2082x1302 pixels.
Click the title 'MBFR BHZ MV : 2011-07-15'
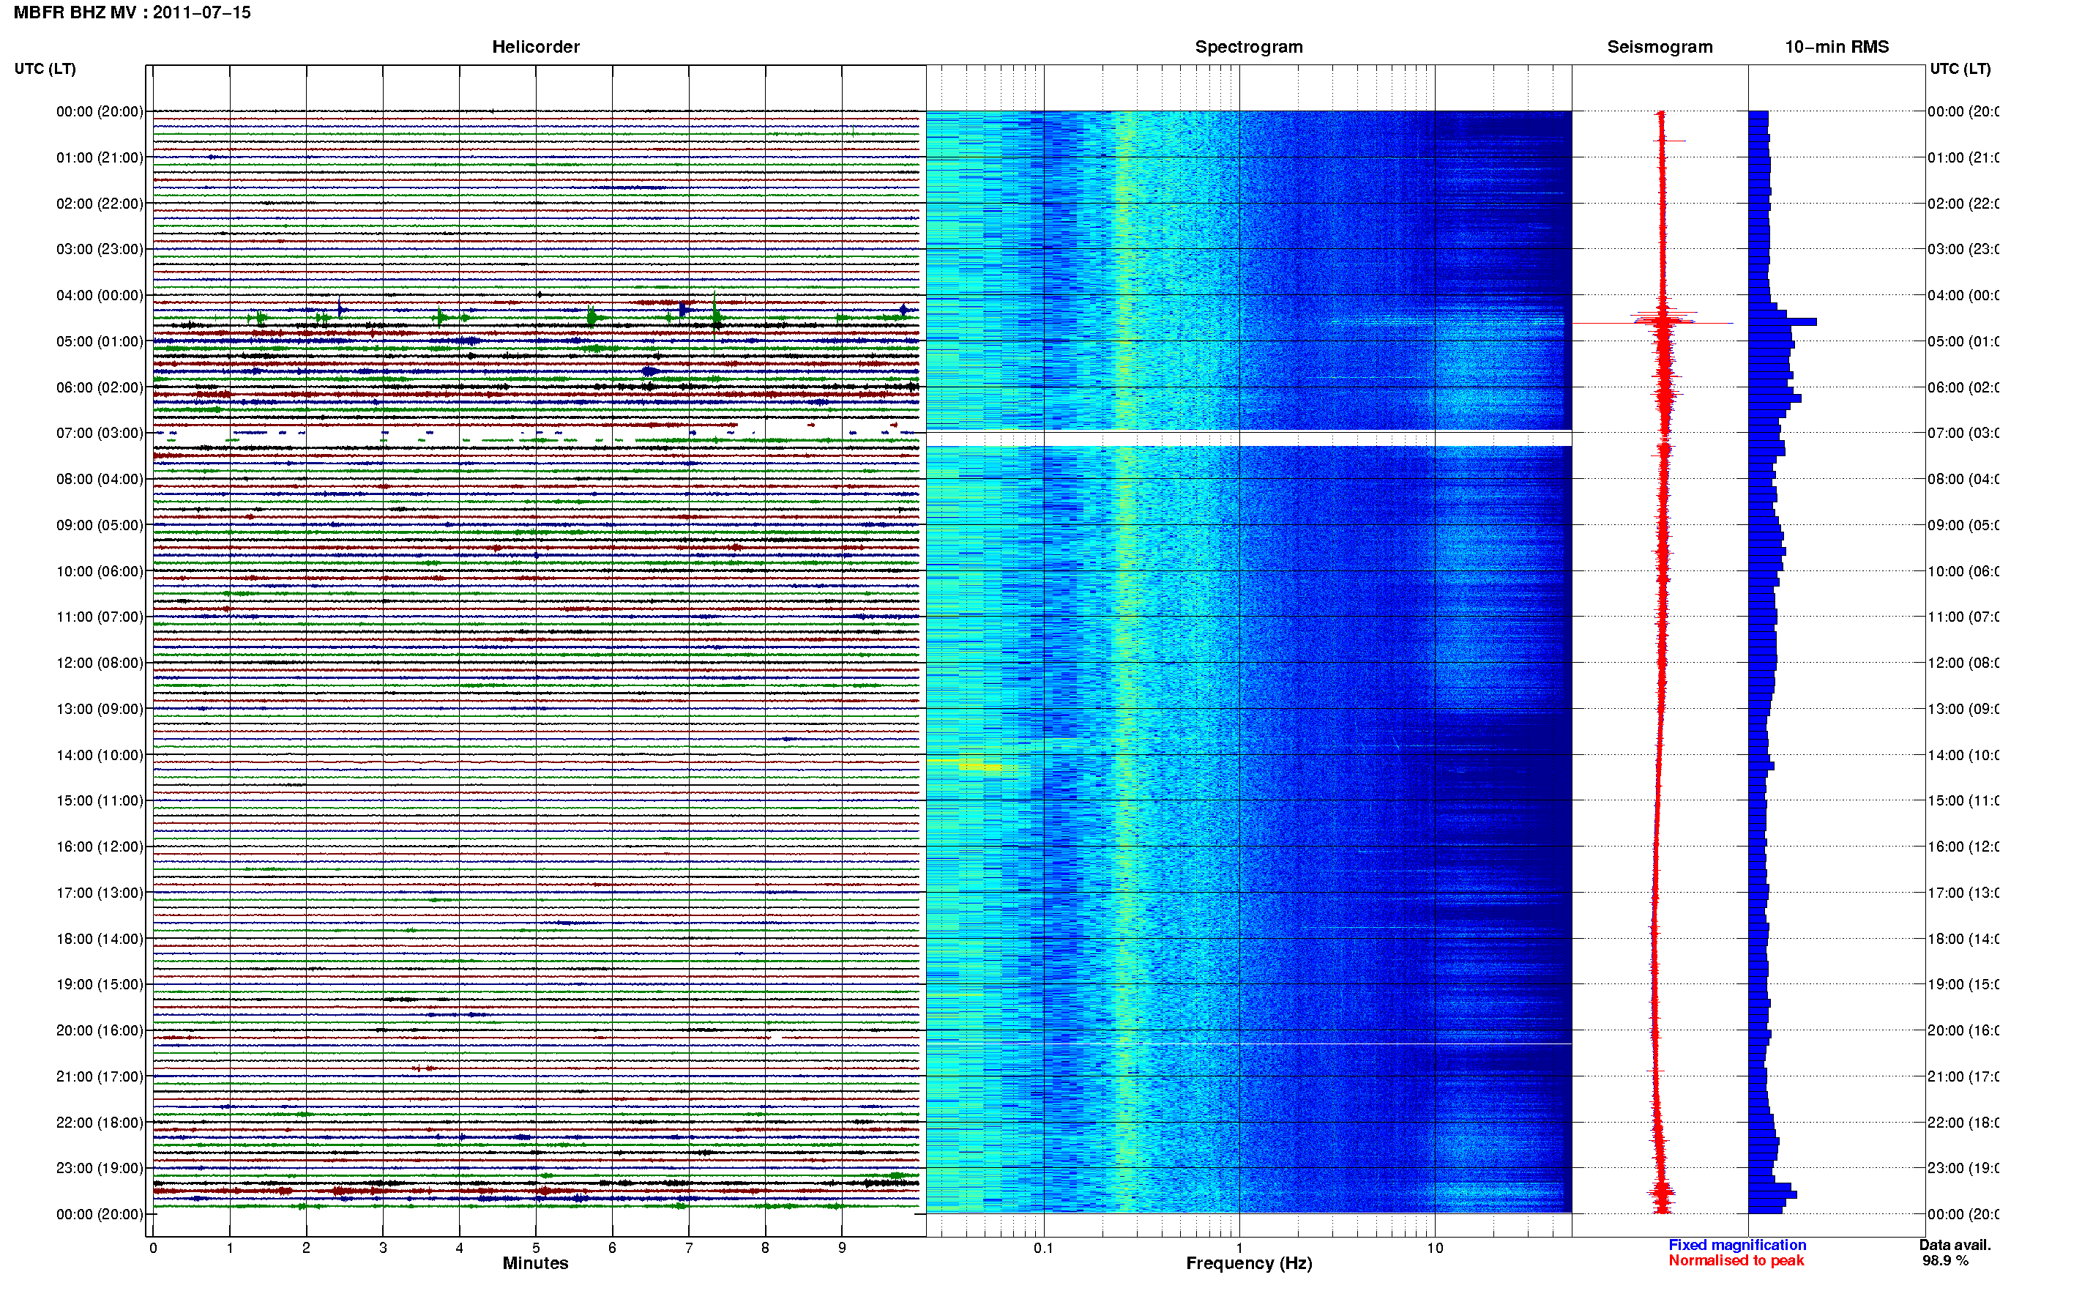(132, 12)
